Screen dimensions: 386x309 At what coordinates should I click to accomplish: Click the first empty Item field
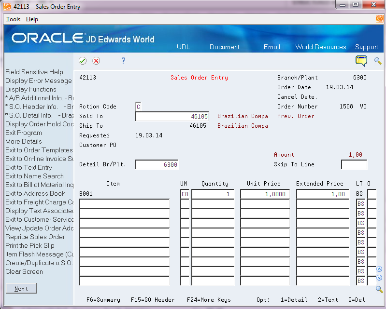pos(125,203)
